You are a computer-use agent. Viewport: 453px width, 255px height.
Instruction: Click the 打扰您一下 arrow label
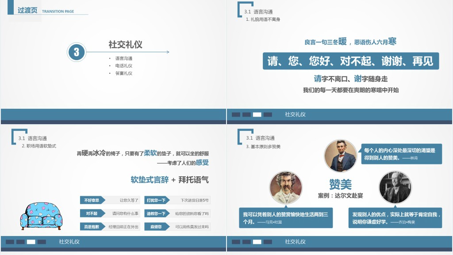click(x=157, y=200)
